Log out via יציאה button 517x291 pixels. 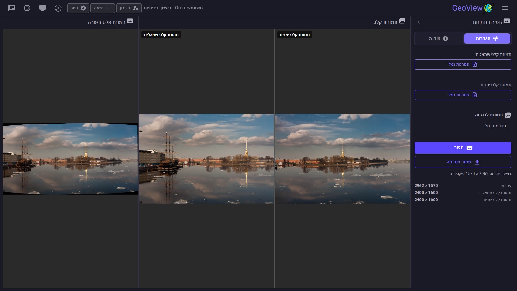coord(103,8)
